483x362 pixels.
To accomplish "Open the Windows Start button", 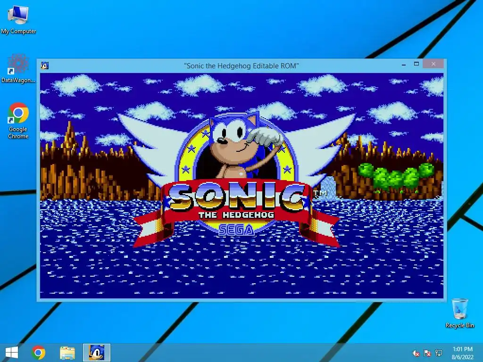I will [x=12, y=353].
